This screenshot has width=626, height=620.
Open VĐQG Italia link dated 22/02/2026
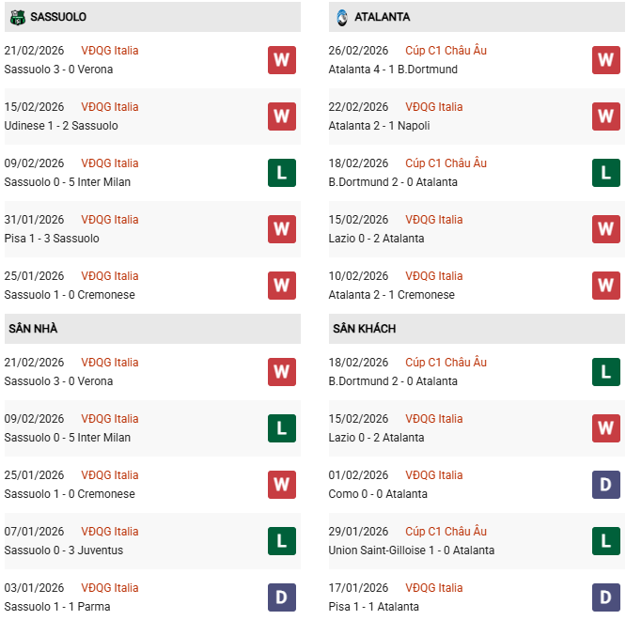433,107
